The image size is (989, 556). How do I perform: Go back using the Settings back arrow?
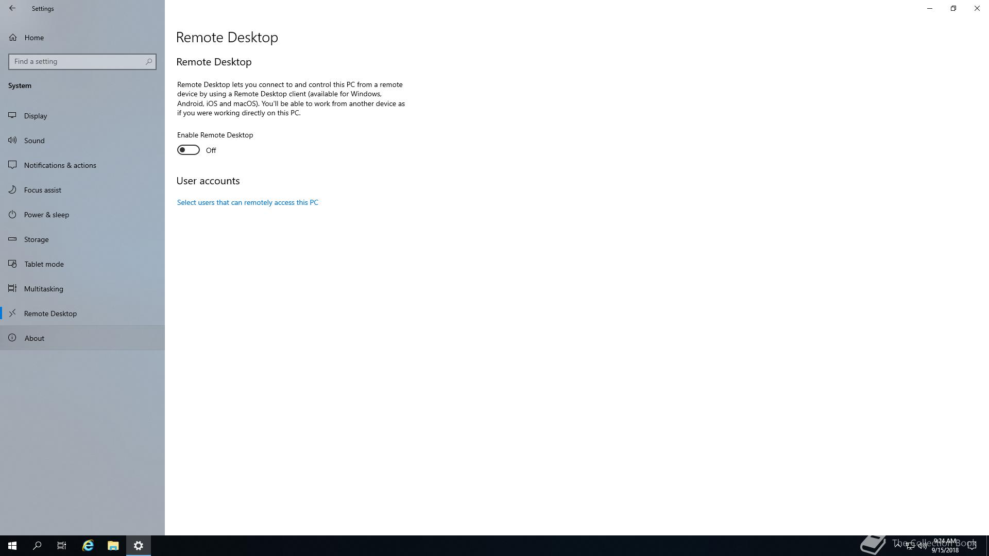tap(12, 8)
